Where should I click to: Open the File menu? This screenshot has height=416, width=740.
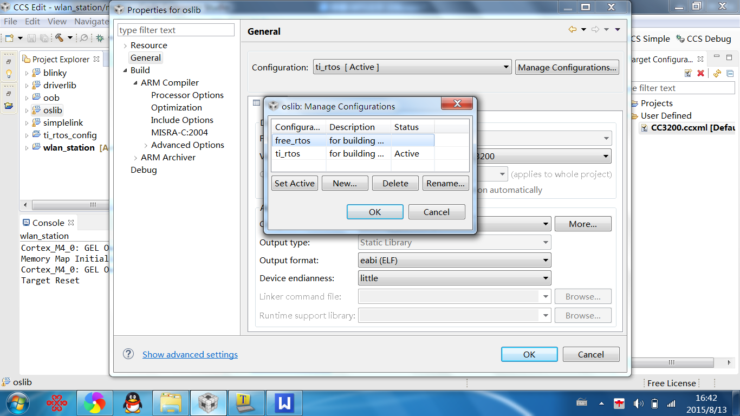point(10,22)
